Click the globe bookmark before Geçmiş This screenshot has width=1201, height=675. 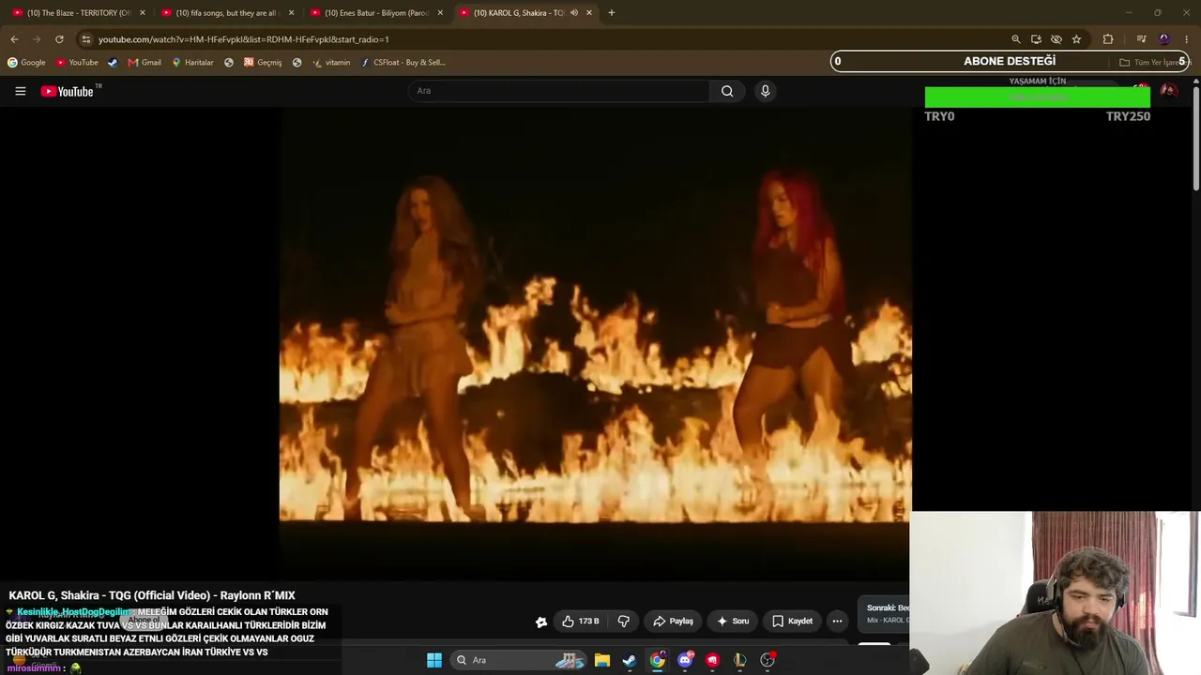(x=229, y=63)
